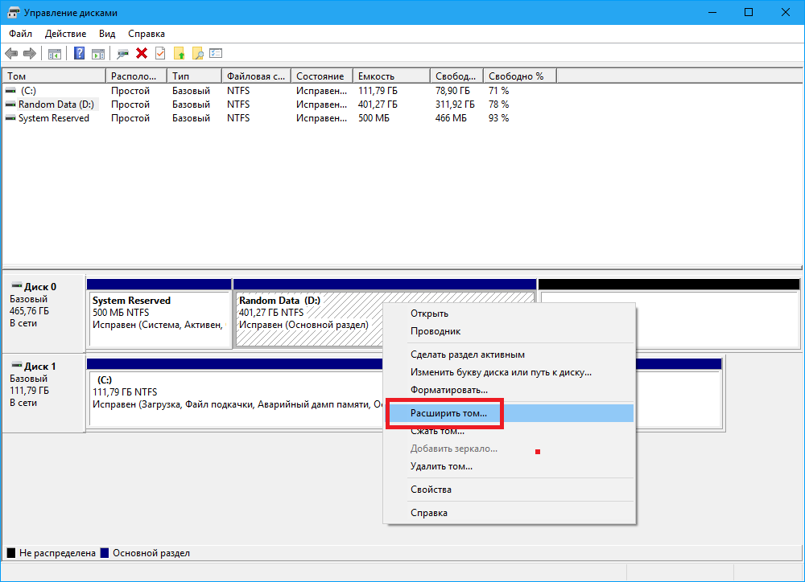This screenshot has width=805, height=582.
Task: Click the 93 % free cell
Action: tap(498, 118)
